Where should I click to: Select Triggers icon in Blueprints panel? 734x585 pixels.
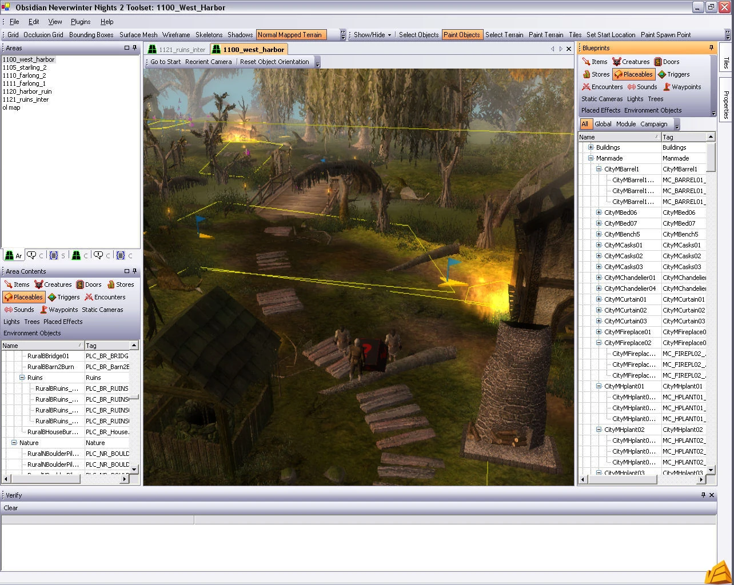point(662,74)
